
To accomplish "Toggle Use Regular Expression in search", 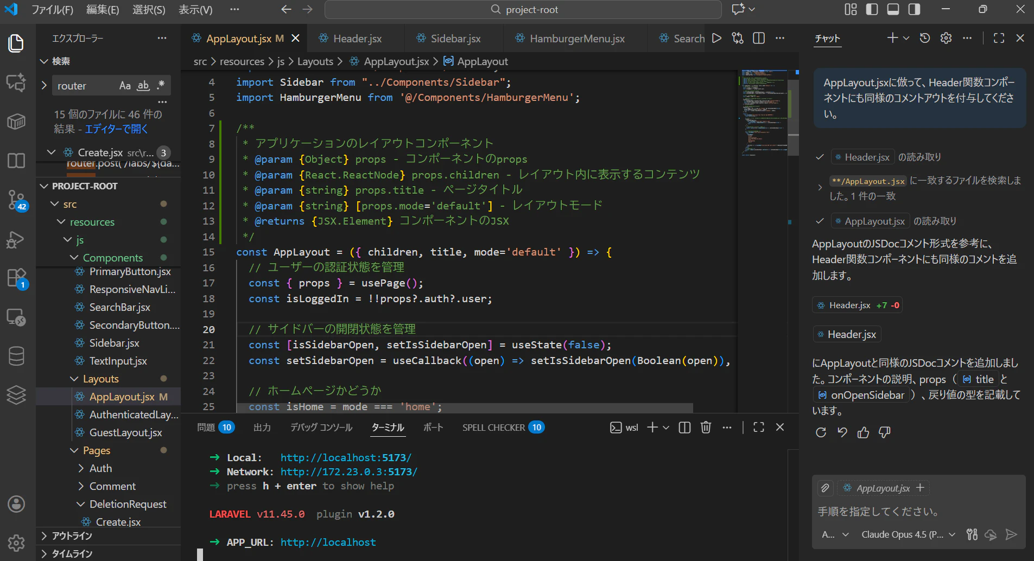I will tap(161, 86).
